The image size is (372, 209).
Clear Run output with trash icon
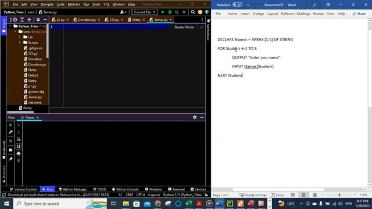(19, 161)
